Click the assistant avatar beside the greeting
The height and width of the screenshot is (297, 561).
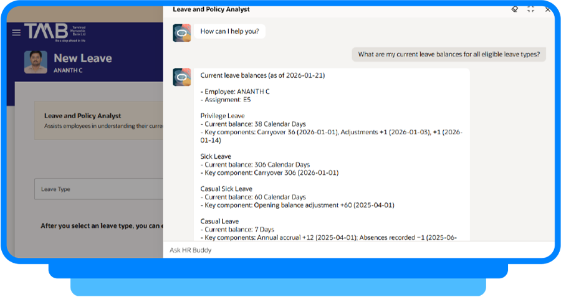182,32
